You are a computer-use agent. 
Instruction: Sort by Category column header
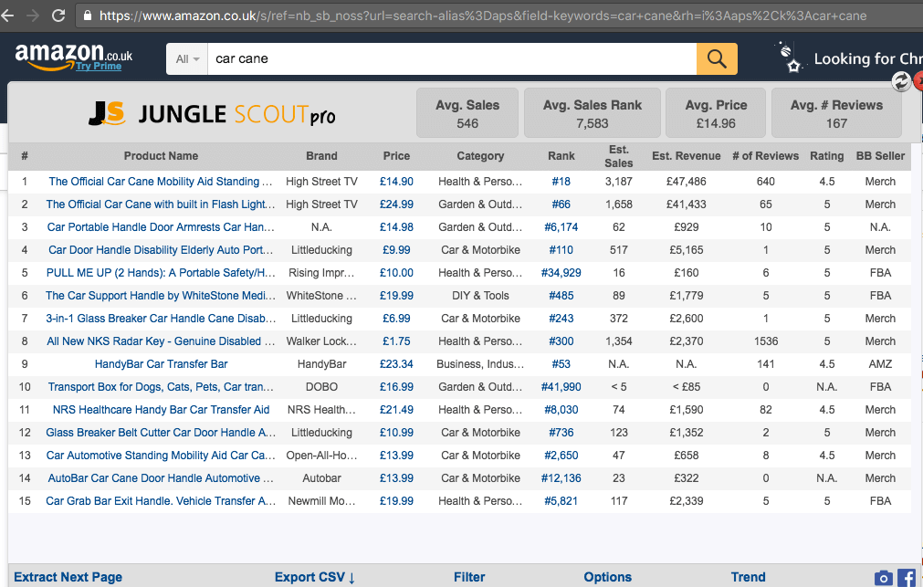click(480, 156)
